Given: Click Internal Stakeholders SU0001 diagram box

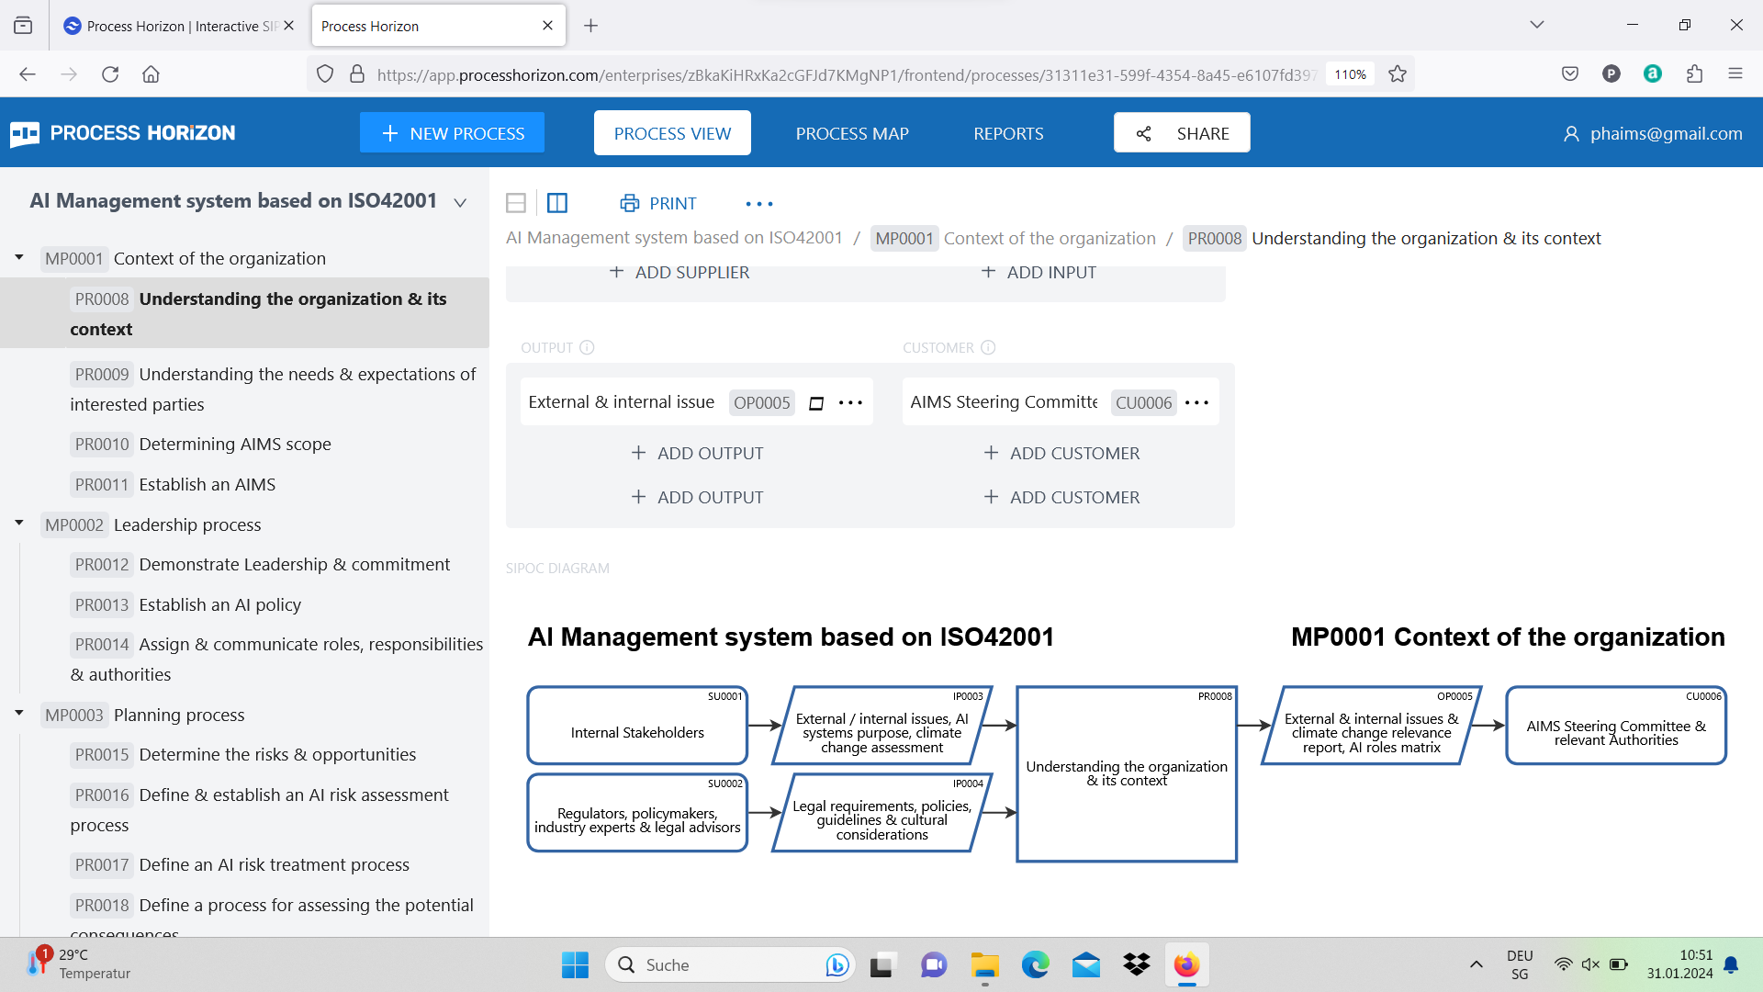Looking at the screenshot, I should (637, 726).
